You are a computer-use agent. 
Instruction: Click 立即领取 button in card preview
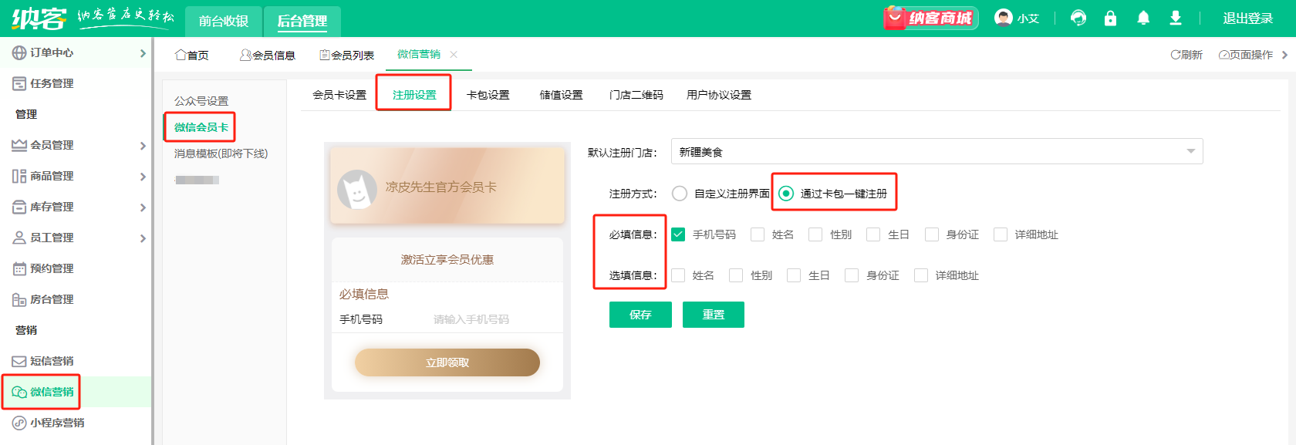coord(447,362)
